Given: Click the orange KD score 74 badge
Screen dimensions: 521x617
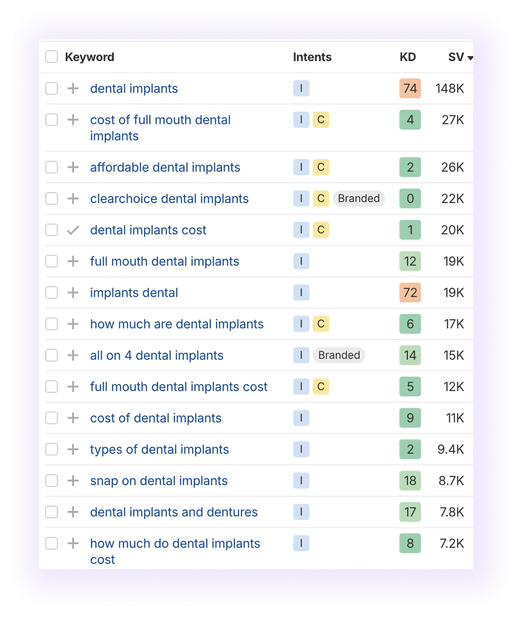Looking at the screenshot, I should pyautogui.click(x=410, y=89).
